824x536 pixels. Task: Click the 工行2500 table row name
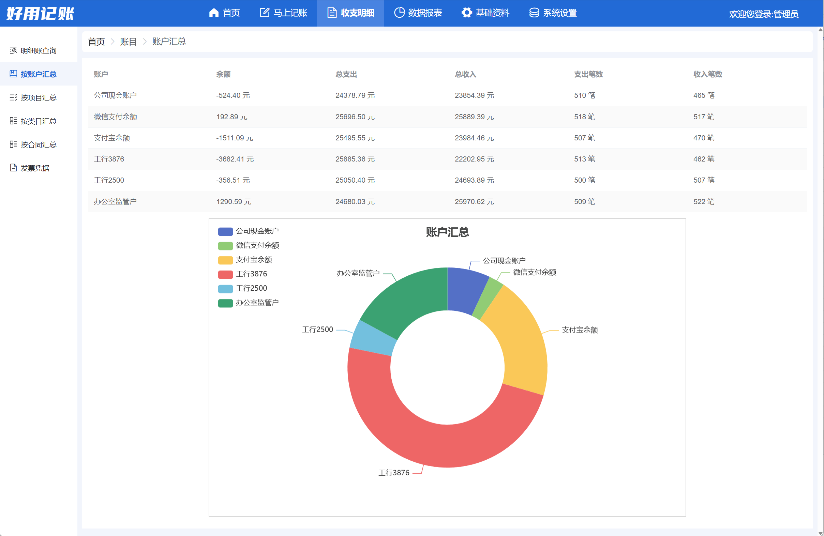109,180
